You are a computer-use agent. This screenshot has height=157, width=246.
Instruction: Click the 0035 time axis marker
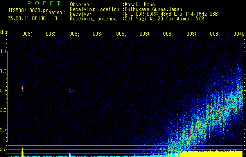121,34
